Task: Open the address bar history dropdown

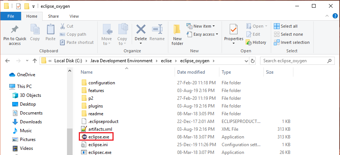Action: 246,61
